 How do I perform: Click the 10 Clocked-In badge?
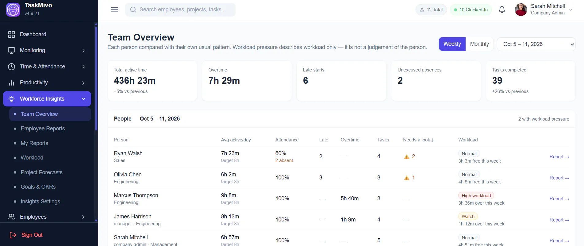point(471,10)
